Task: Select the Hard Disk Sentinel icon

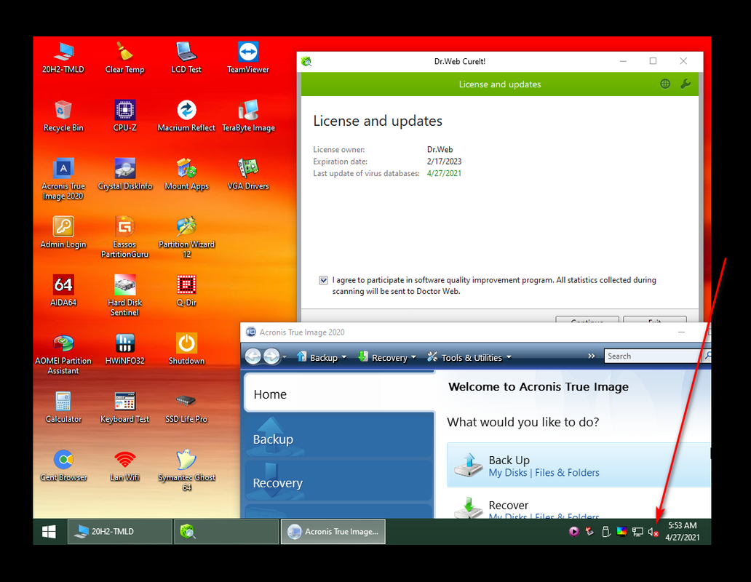Action: click(124, 296)
